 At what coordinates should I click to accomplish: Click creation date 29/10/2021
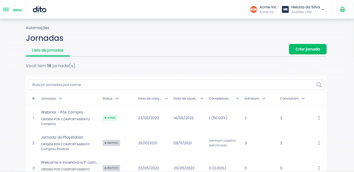[x=147, y=143]
